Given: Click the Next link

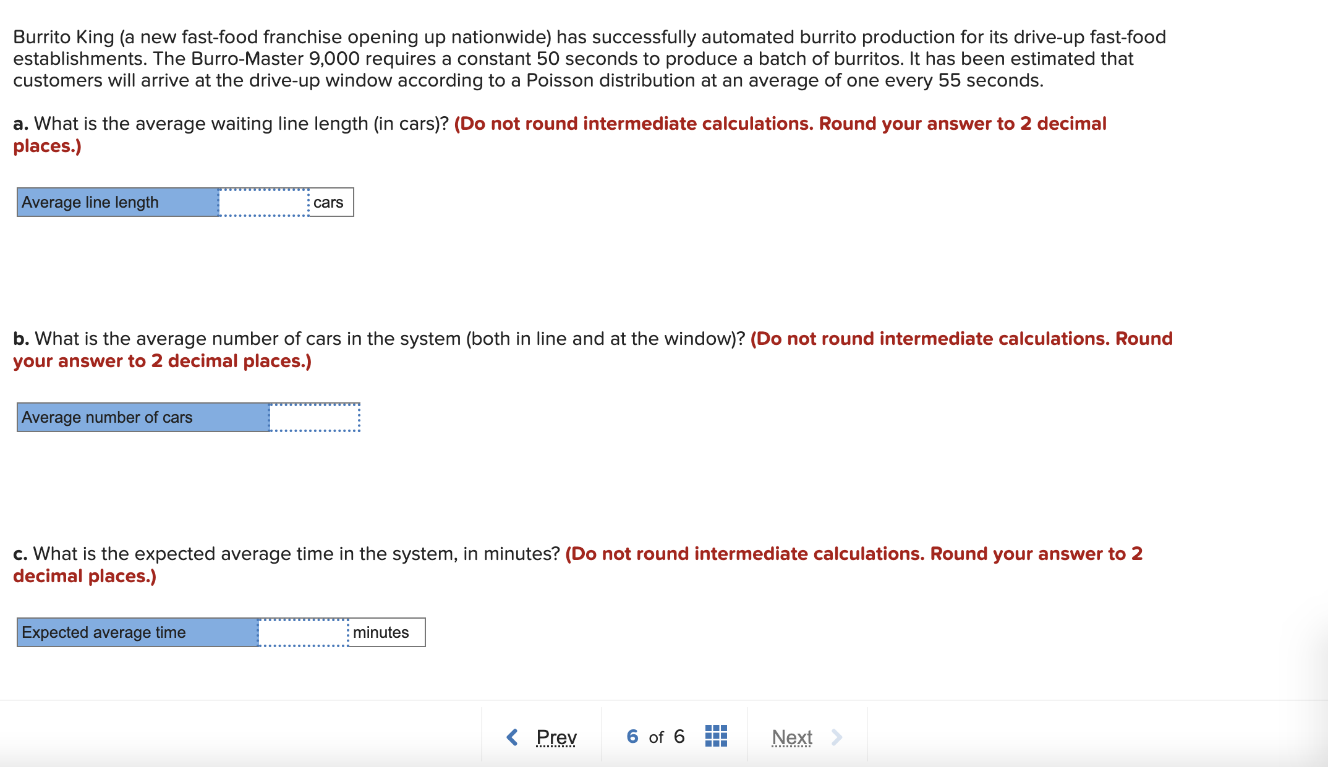Looking at the screenshot, I should 792,737.
